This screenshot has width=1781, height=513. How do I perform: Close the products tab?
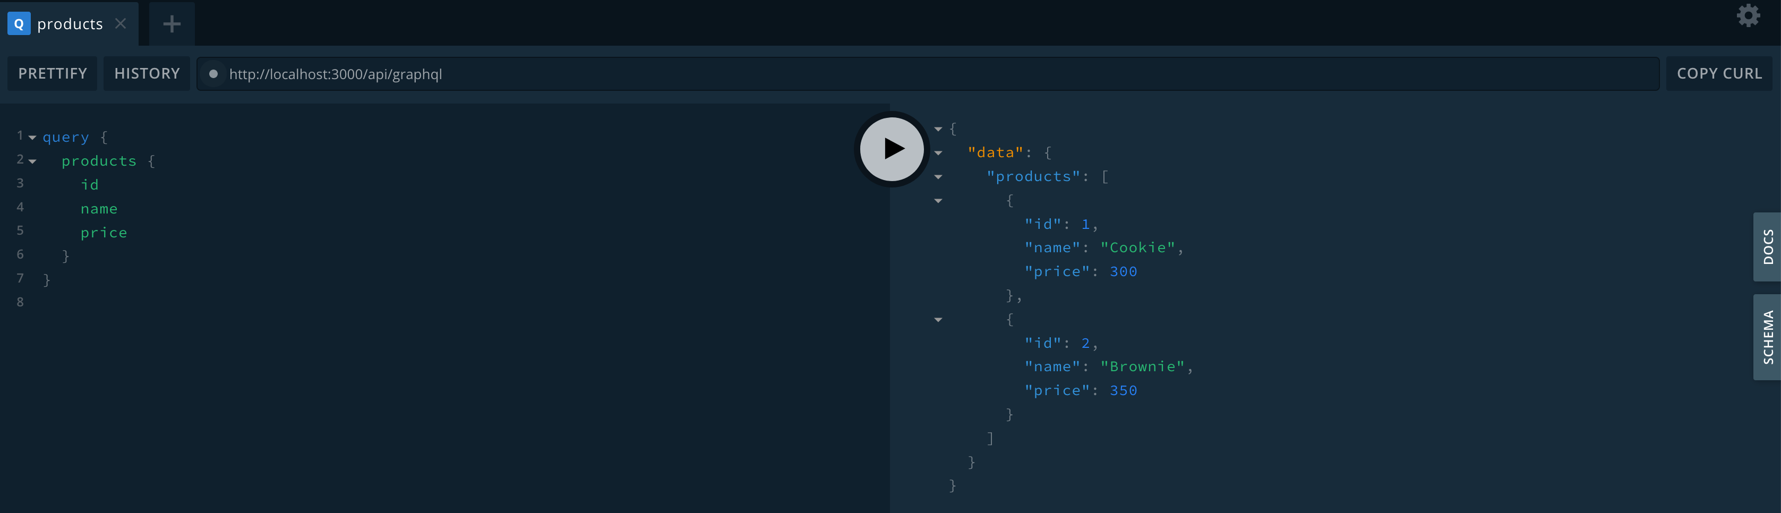(x=121, y=23)
